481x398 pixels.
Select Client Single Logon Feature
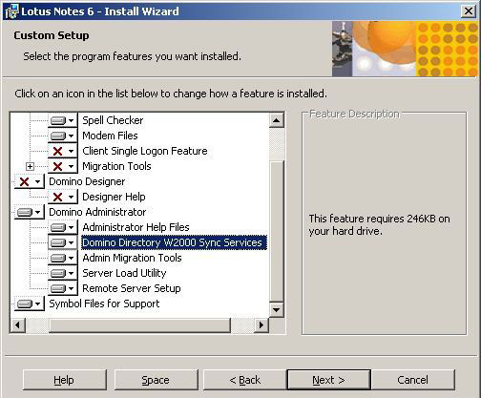coord(145,151)
